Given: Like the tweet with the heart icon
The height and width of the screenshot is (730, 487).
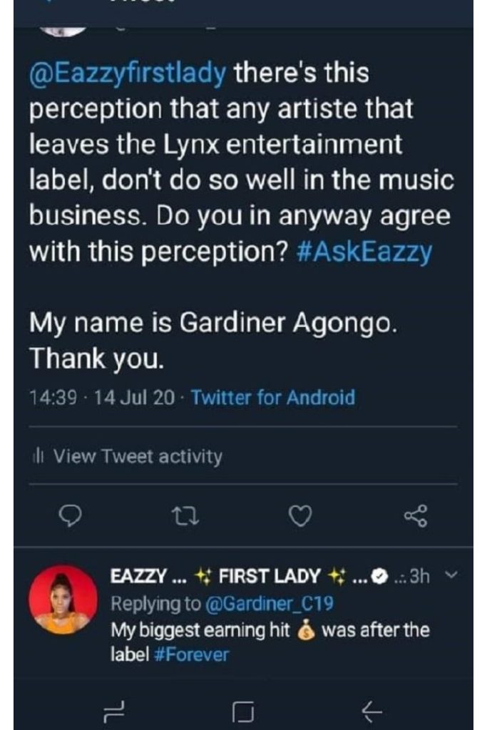Looking at the screenshot, I should point(300,516).
